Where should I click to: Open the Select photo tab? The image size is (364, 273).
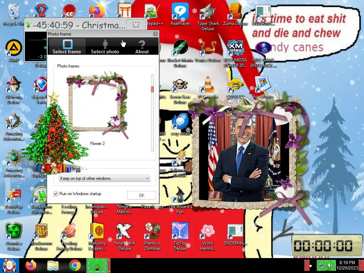pyautogui.click(x=105, y=47)
